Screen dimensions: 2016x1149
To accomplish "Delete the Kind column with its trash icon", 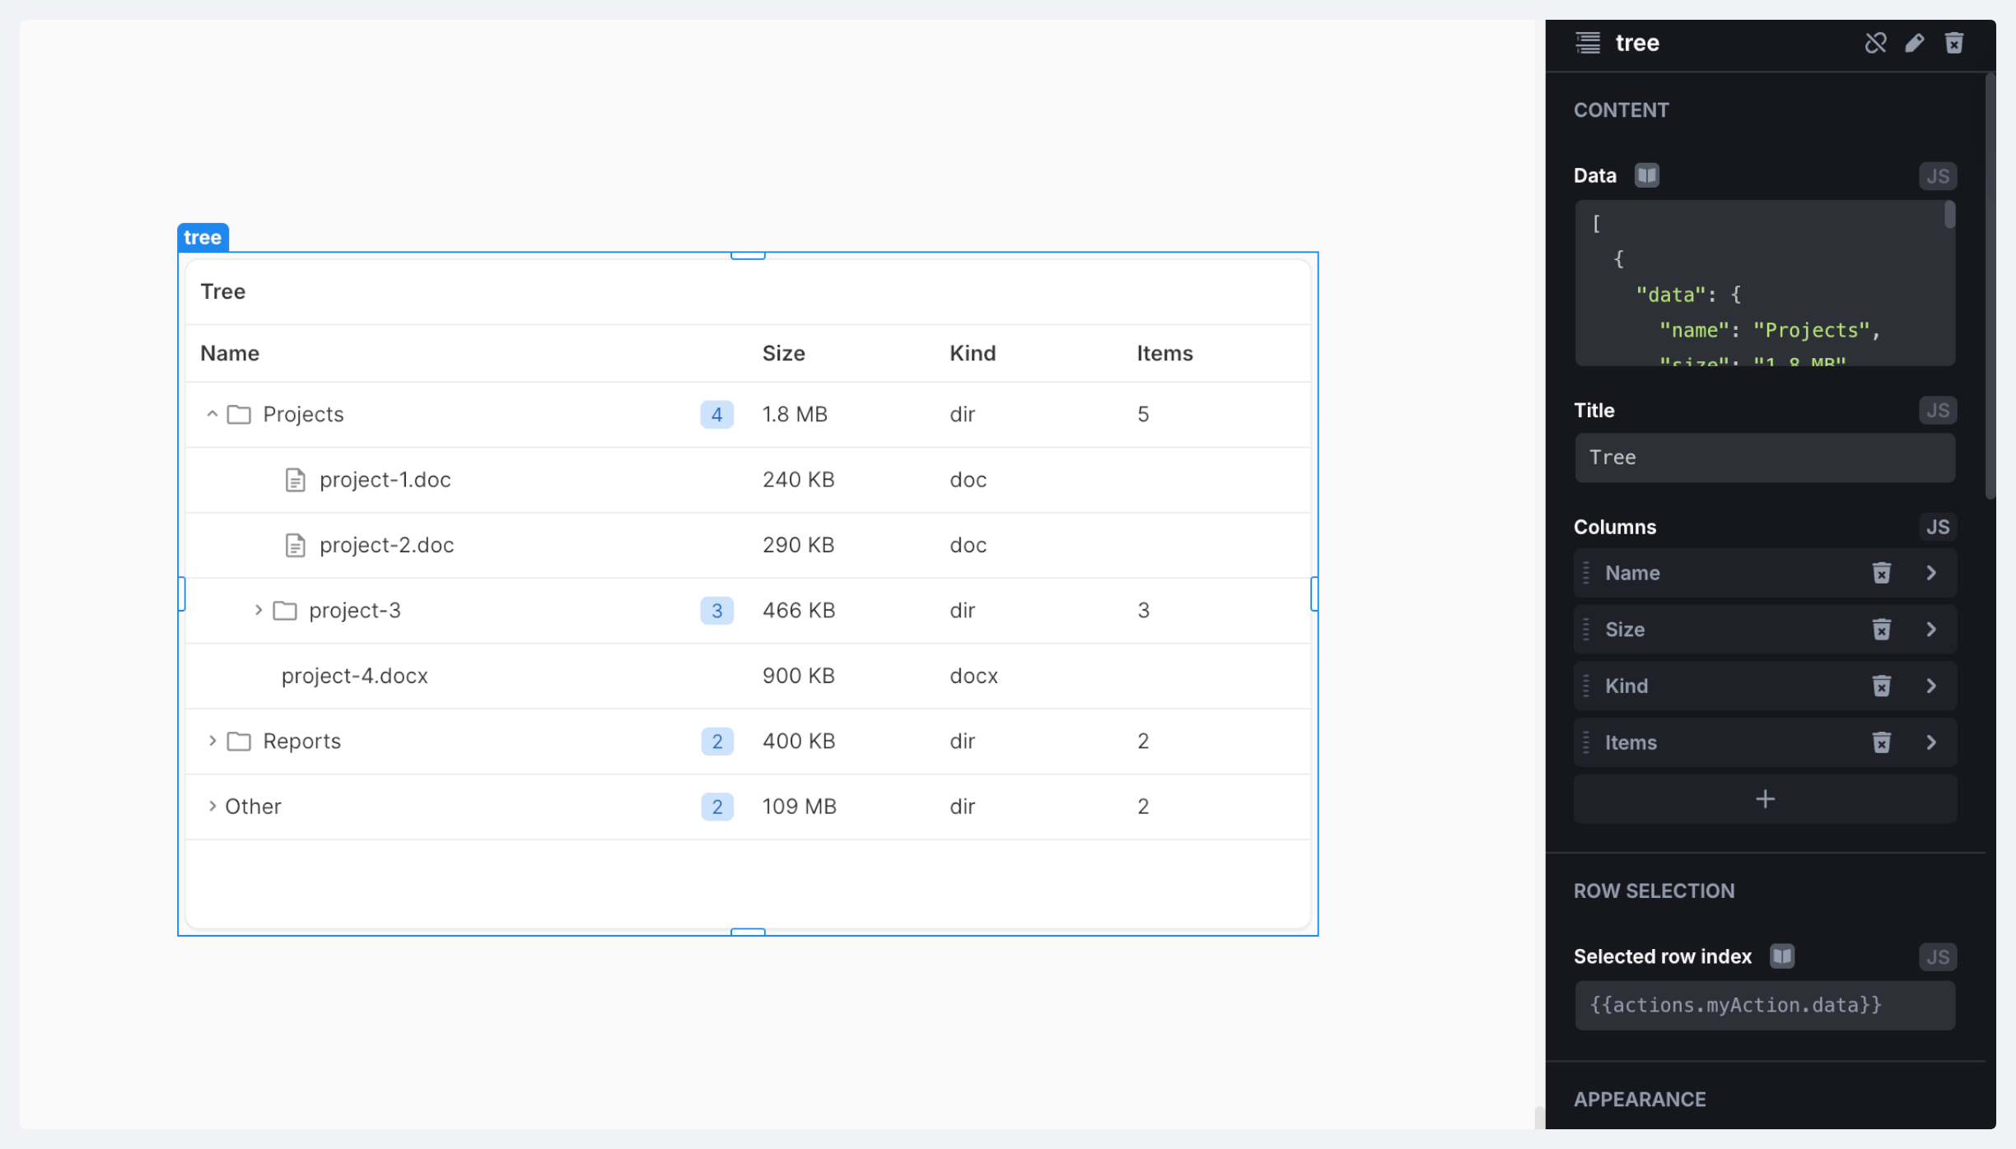I will [x=1881, y=686].
